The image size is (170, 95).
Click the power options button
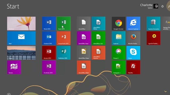coord(162,6)
